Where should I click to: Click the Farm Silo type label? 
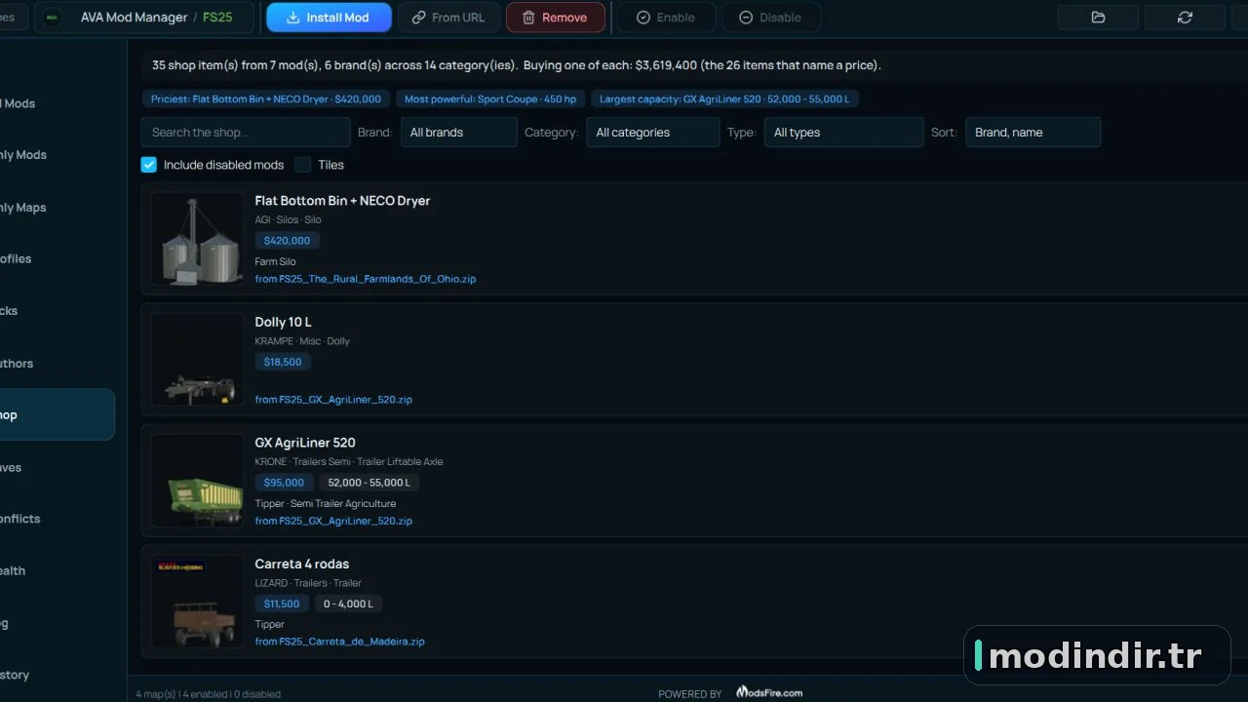[275, 261]
